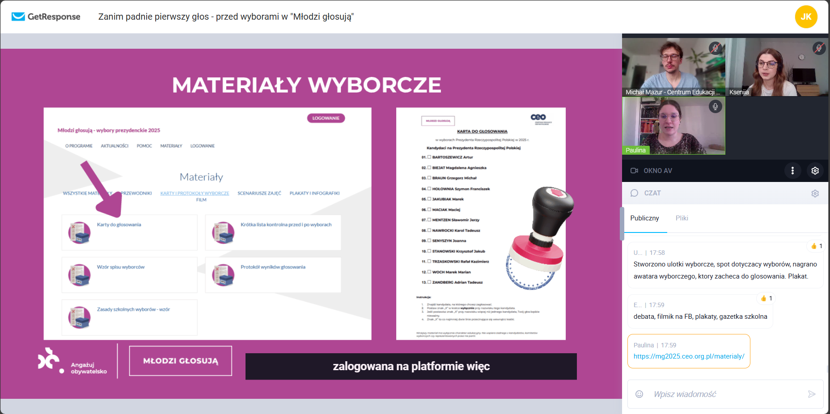Toggle Kseniia's muted microphone icon
This screenshot has width=830, height=414.
pyautogui.click(x=818, y=48)
